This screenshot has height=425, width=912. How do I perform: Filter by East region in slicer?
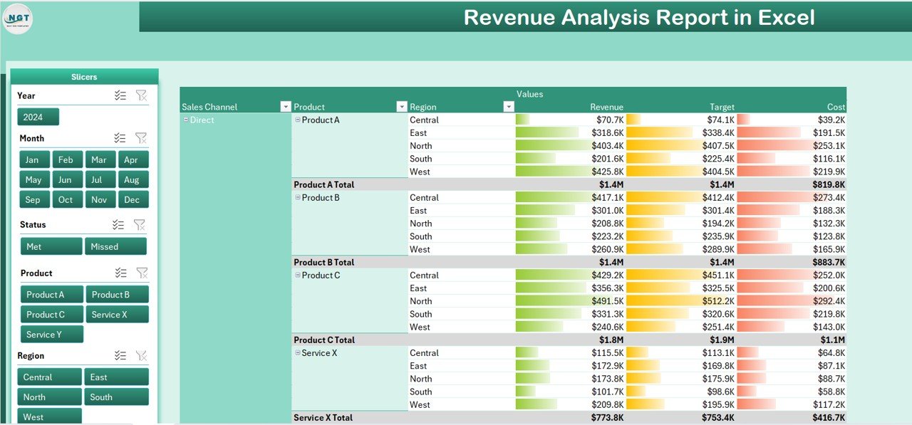tap(117, 377)
